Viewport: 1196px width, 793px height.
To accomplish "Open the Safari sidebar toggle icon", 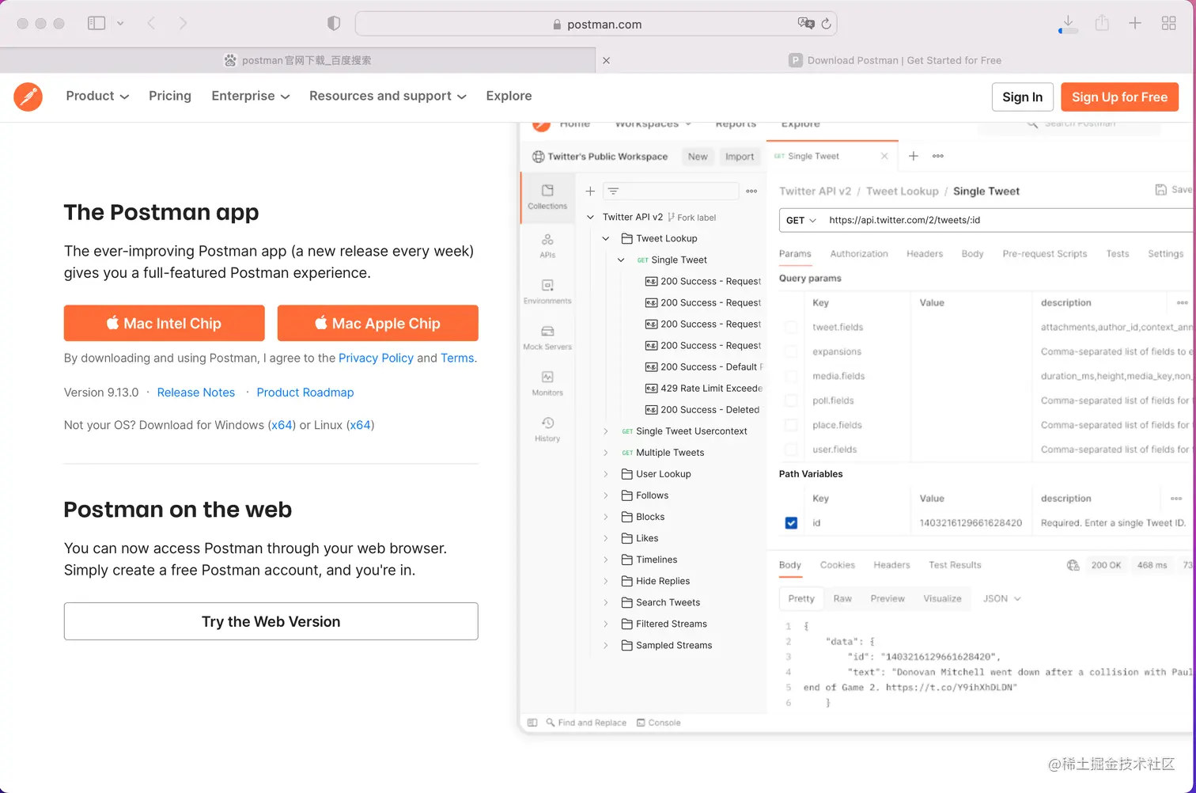I will pyautogui.click(x=97, y=24).
